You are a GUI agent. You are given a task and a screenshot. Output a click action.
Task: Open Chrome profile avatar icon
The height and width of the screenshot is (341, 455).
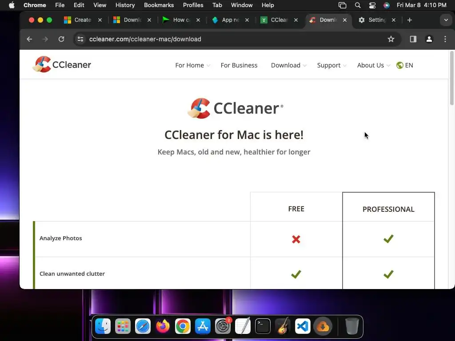pyautogui.click(x=429, y=39)
